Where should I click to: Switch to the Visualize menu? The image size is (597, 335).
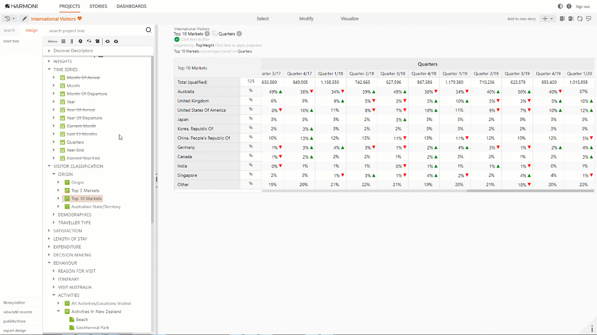point(350,19)
